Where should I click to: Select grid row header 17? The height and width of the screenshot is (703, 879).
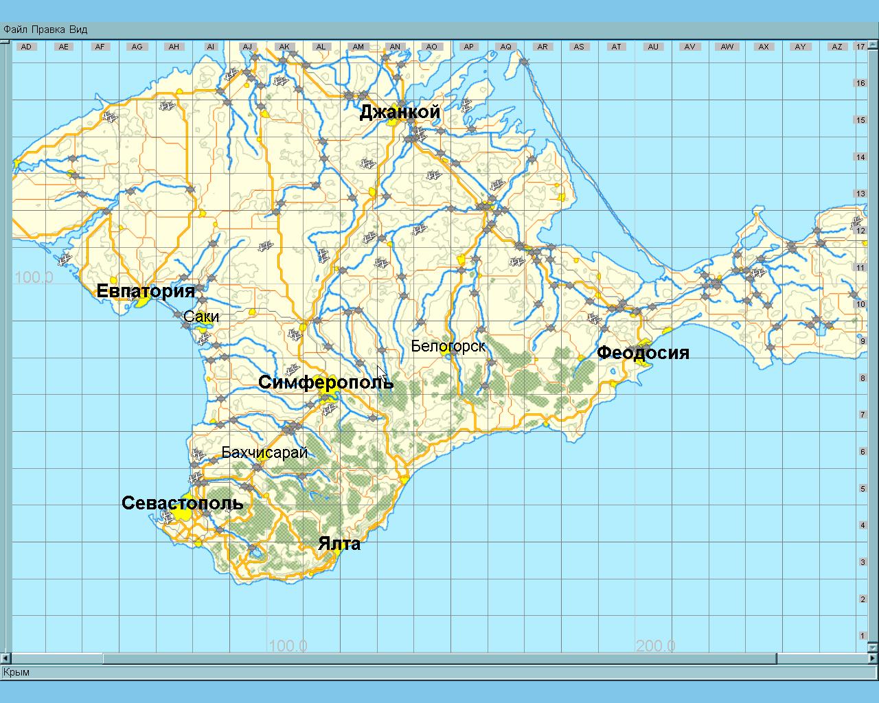click(x=860, y=47)
